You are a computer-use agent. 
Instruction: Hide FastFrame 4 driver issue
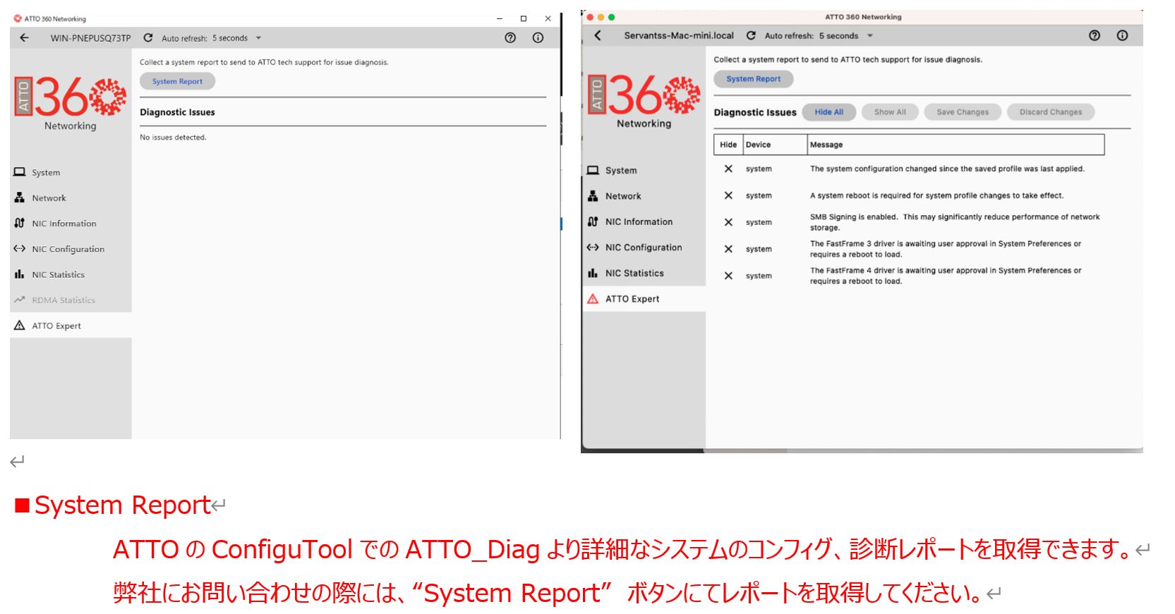pos(728,276)
